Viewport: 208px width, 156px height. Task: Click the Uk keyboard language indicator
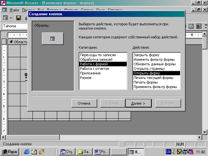pyautogui.click(x=168, y=152)
